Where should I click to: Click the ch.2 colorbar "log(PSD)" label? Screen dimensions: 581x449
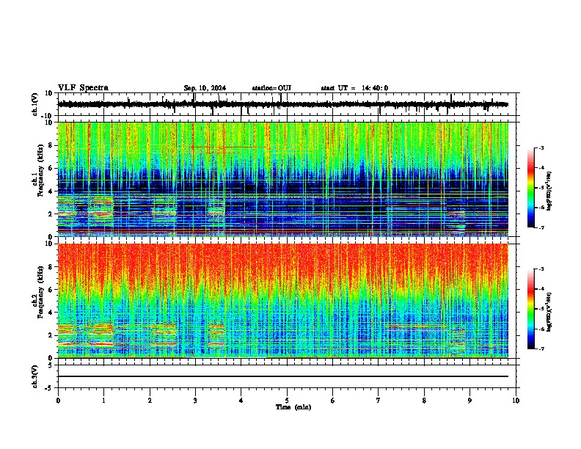(x=549, y=312)
